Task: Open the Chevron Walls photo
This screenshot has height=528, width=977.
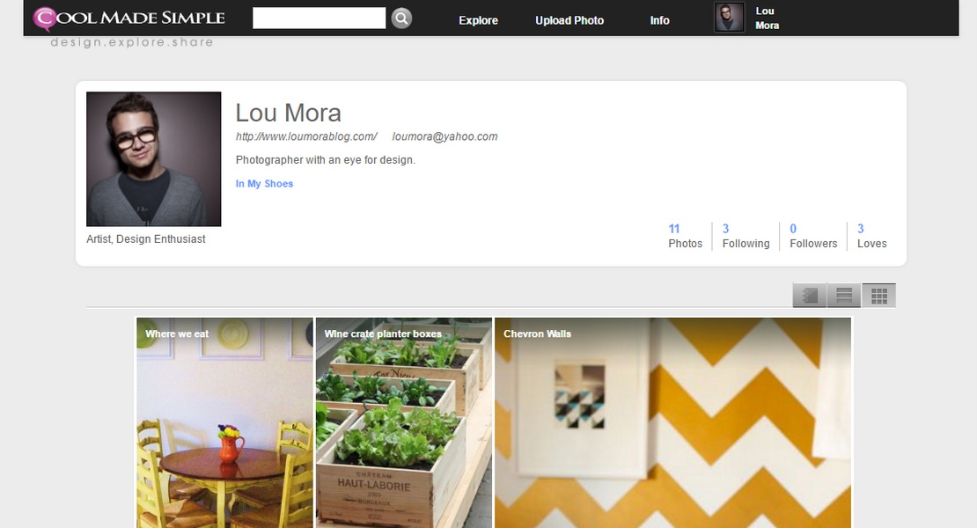Action: (x=673, y=422)
